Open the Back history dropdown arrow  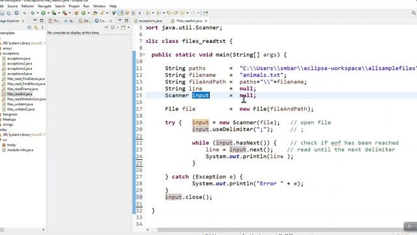click(187, 13)
